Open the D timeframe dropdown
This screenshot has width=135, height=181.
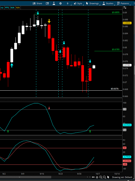[x=68, y=3]
